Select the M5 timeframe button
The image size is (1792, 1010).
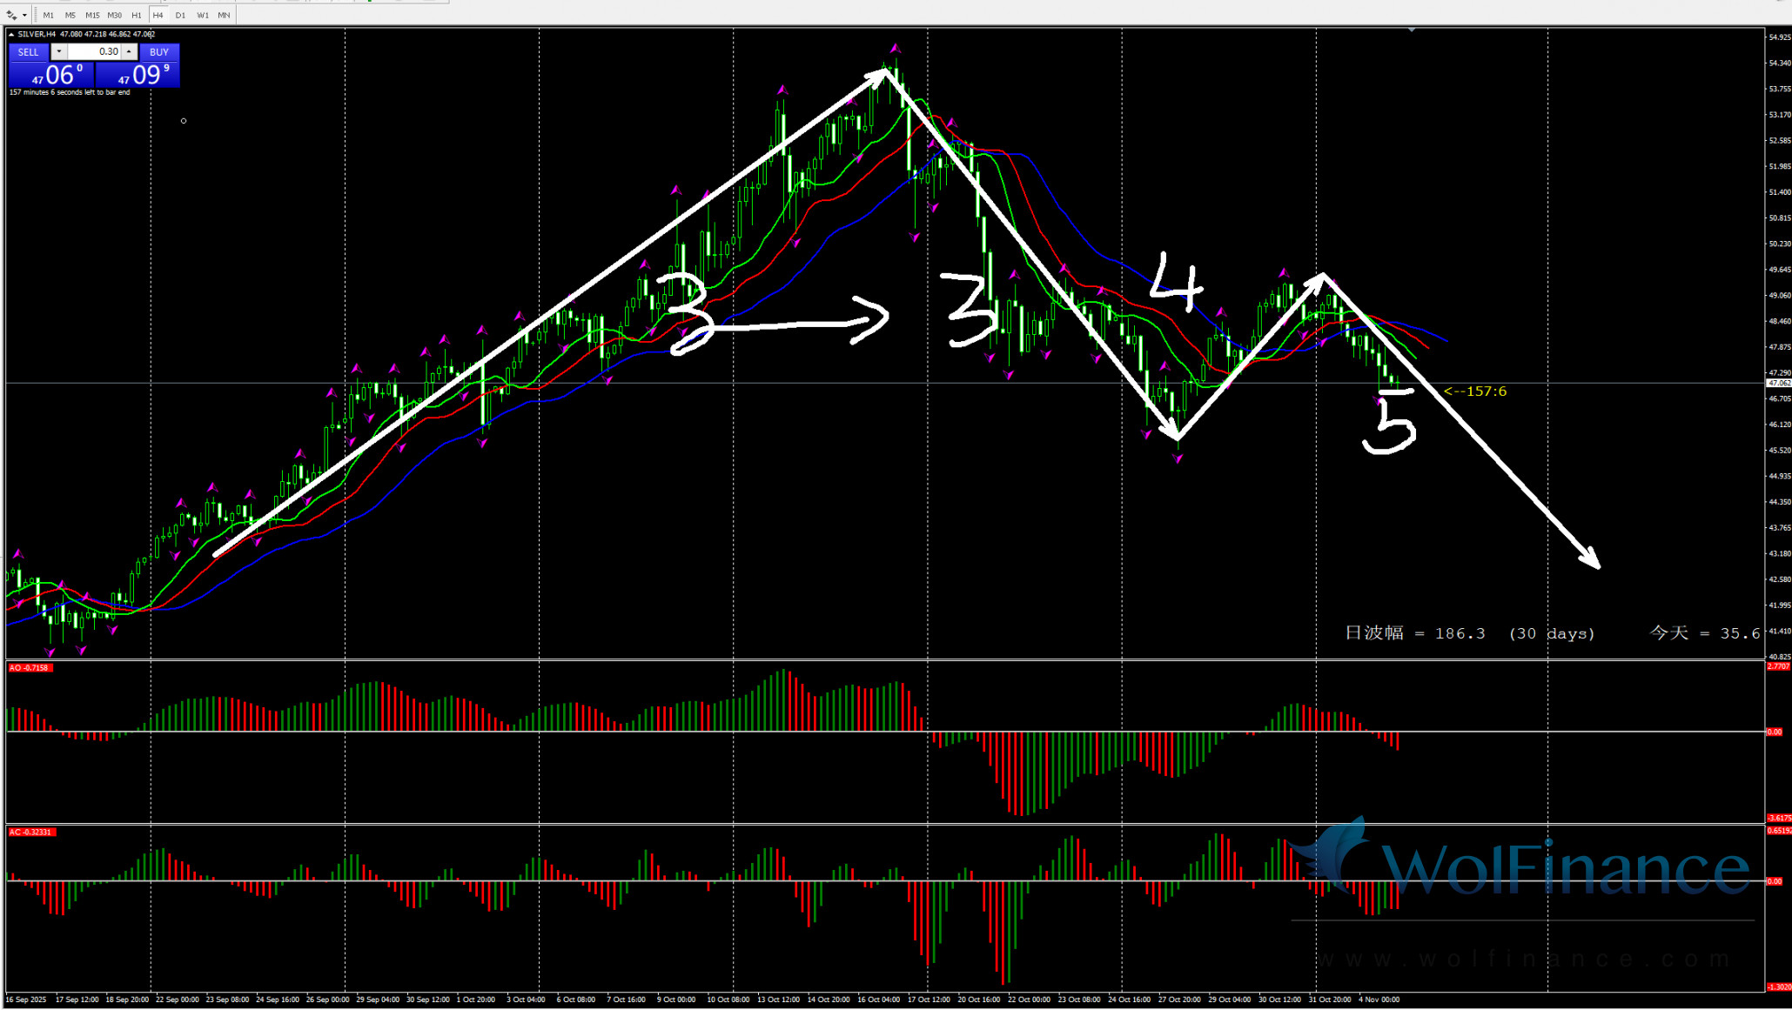click(x=70, y=15)
